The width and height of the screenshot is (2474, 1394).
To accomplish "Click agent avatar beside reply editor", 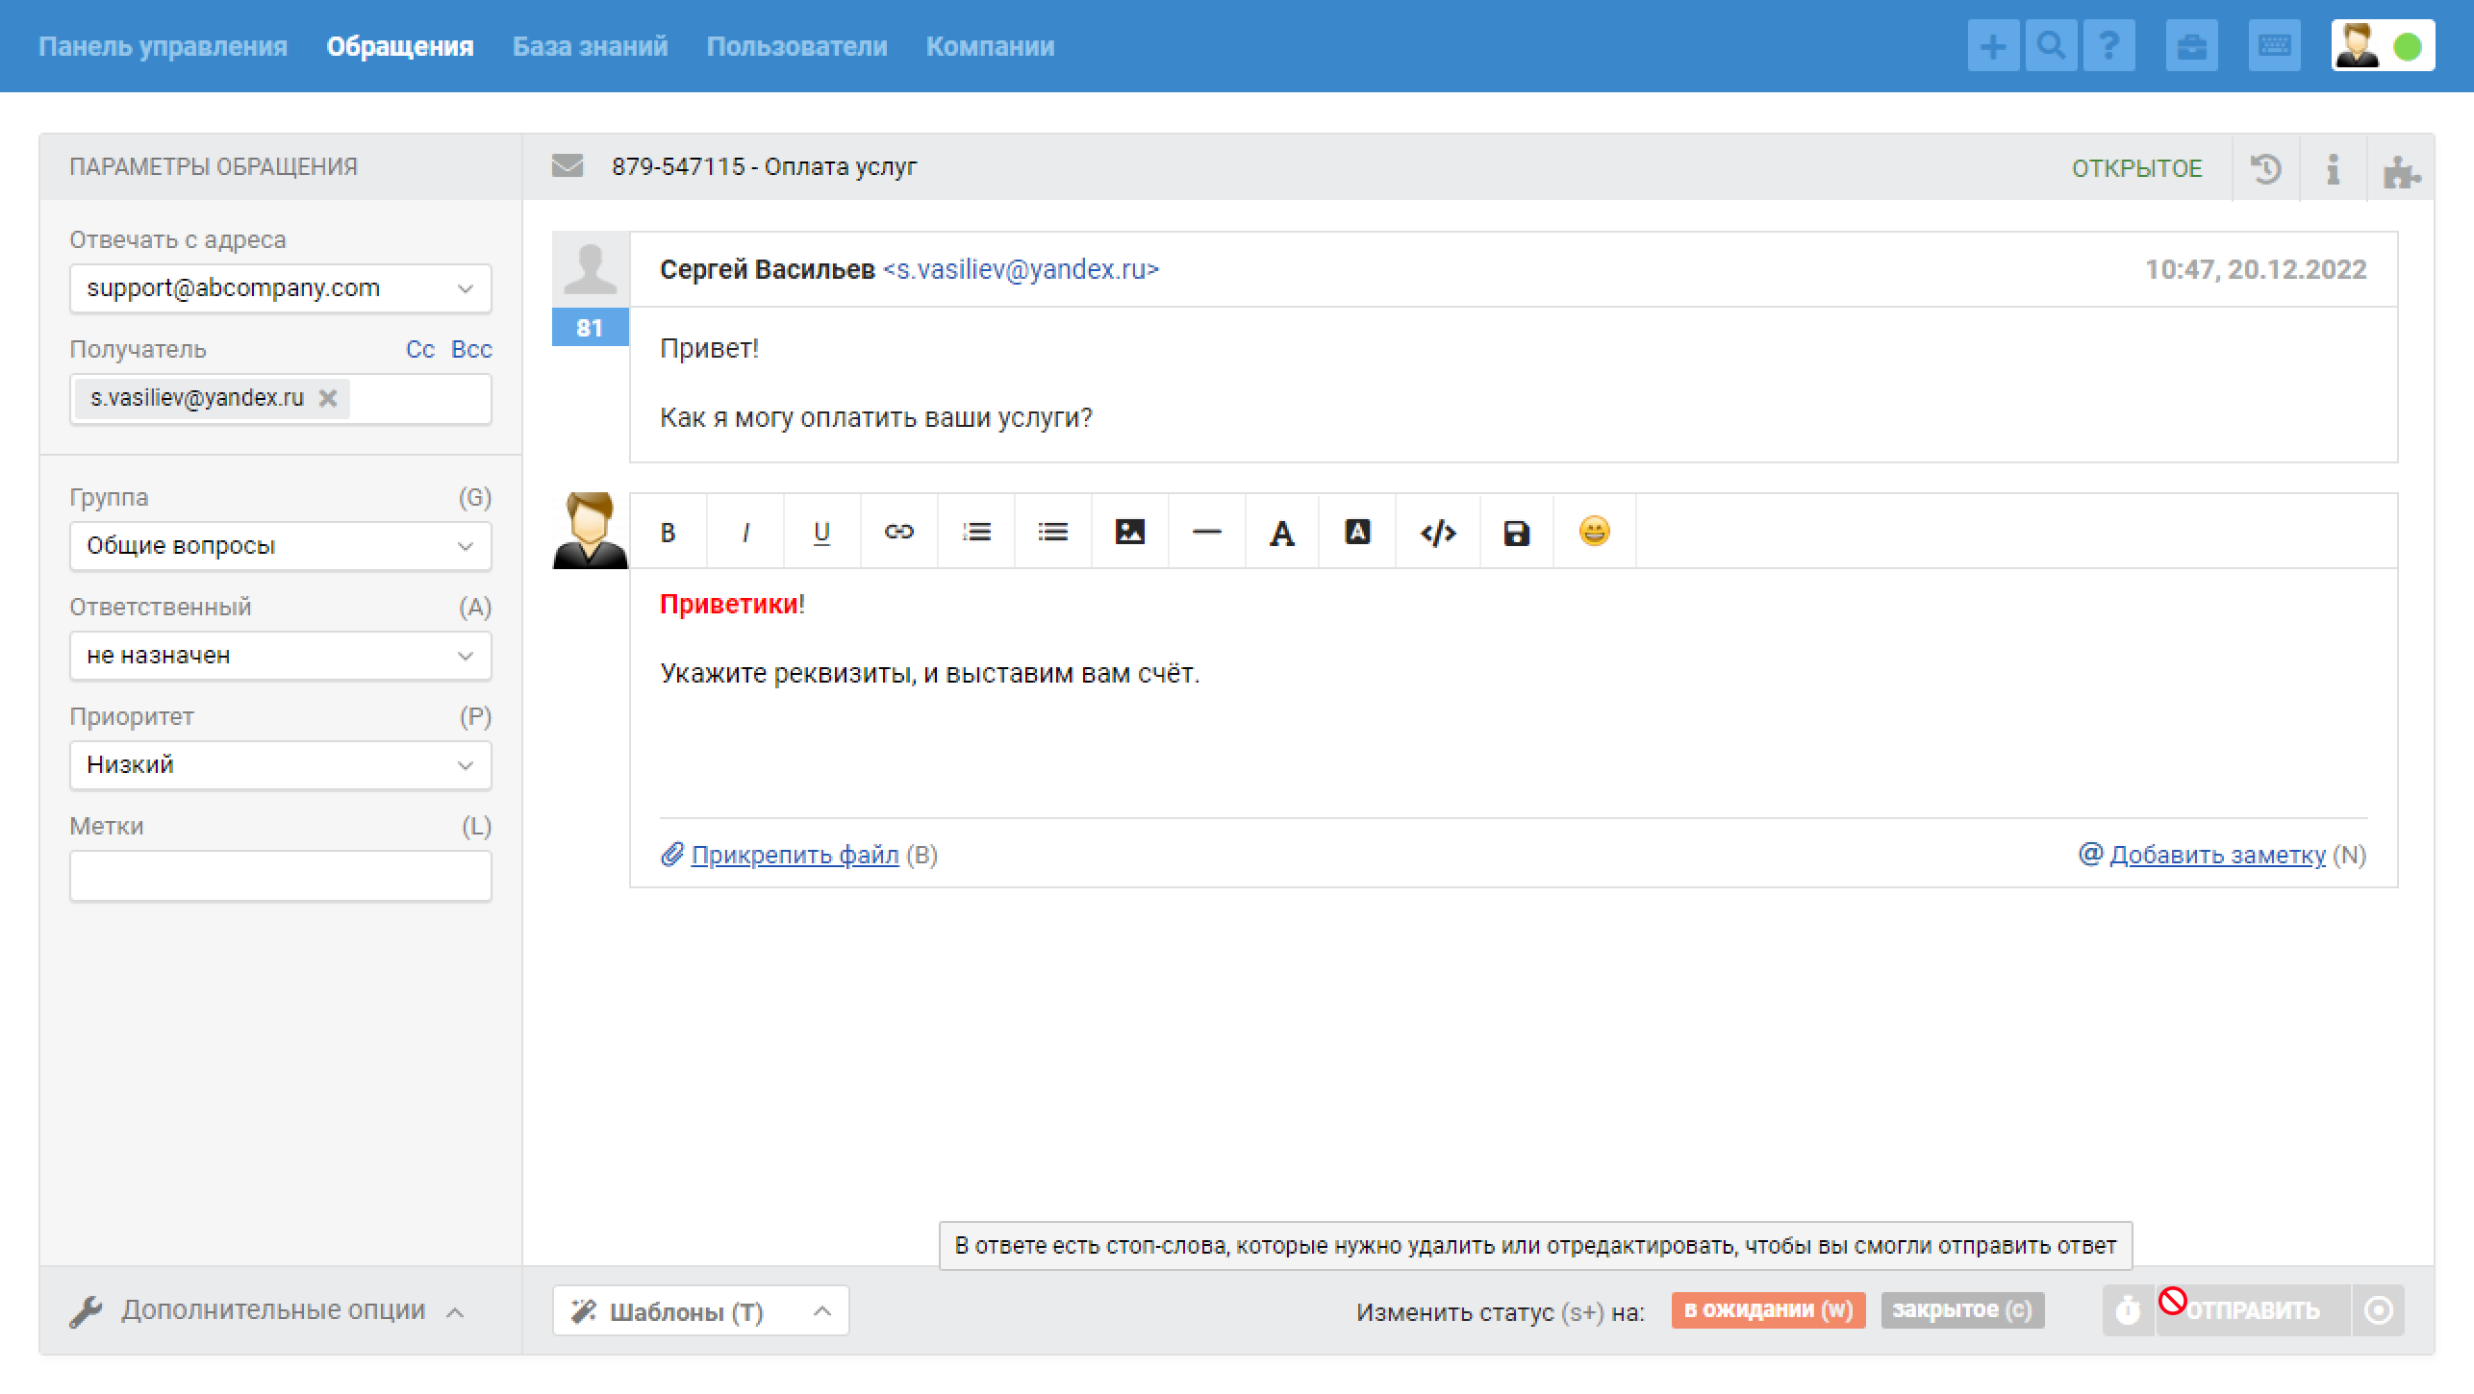I will pyautogui.click(x=590, y=531).
